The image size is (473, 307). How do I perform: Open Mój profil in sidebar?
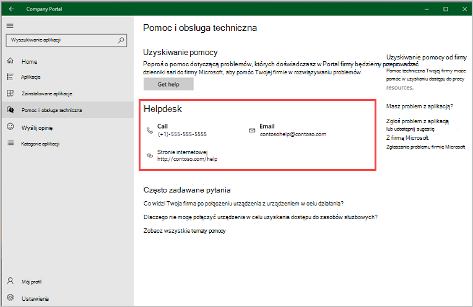click(x=67, y=282)
